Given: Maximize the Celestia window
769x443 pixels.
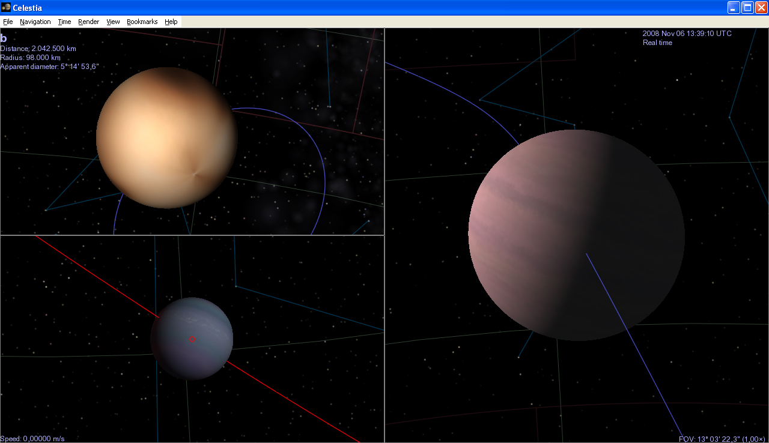Looking at the screenshot, I should click(747, 7).
